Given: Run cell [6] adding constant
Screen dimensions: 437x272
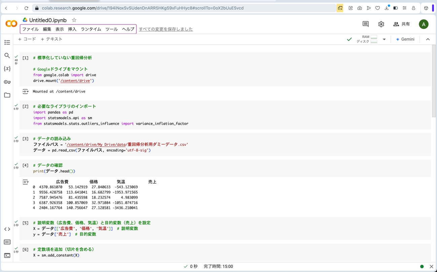Looking at the screenshot, I should 25,249.
